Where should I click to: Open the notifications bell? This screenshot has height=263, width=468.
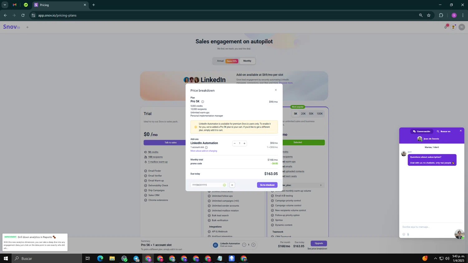(446, 27)
